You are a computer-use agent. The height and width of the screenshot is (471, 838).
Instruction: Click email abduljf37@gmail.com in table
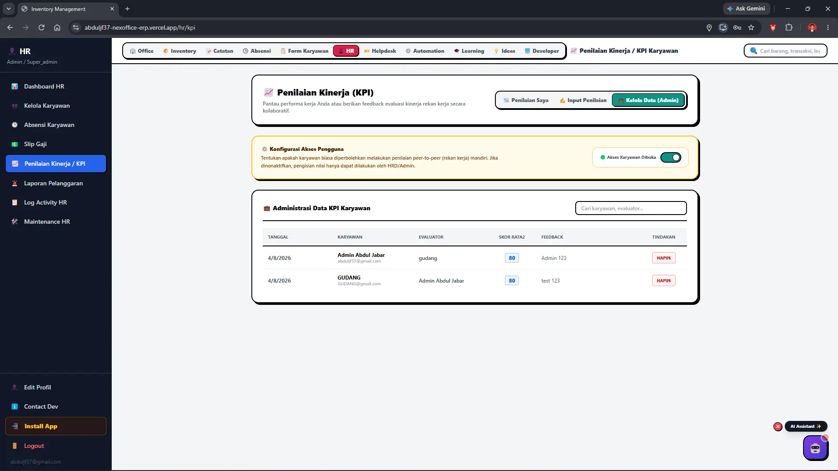(x=359, y=261)
